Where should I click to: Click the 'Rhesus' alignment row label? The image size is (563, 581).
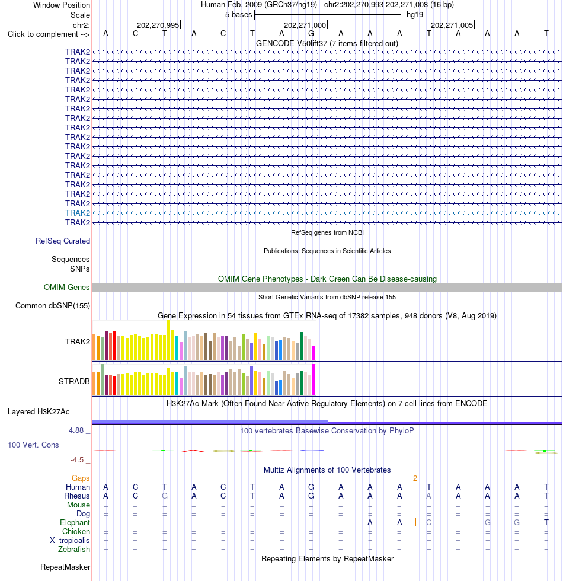coord(76,496)
